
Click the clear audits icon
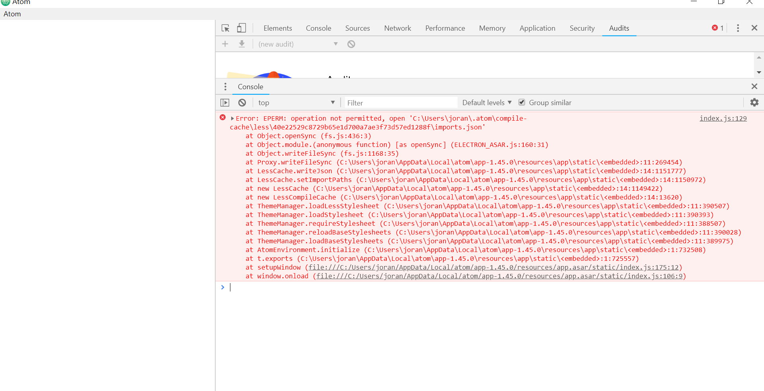click(x=351, y=44)
